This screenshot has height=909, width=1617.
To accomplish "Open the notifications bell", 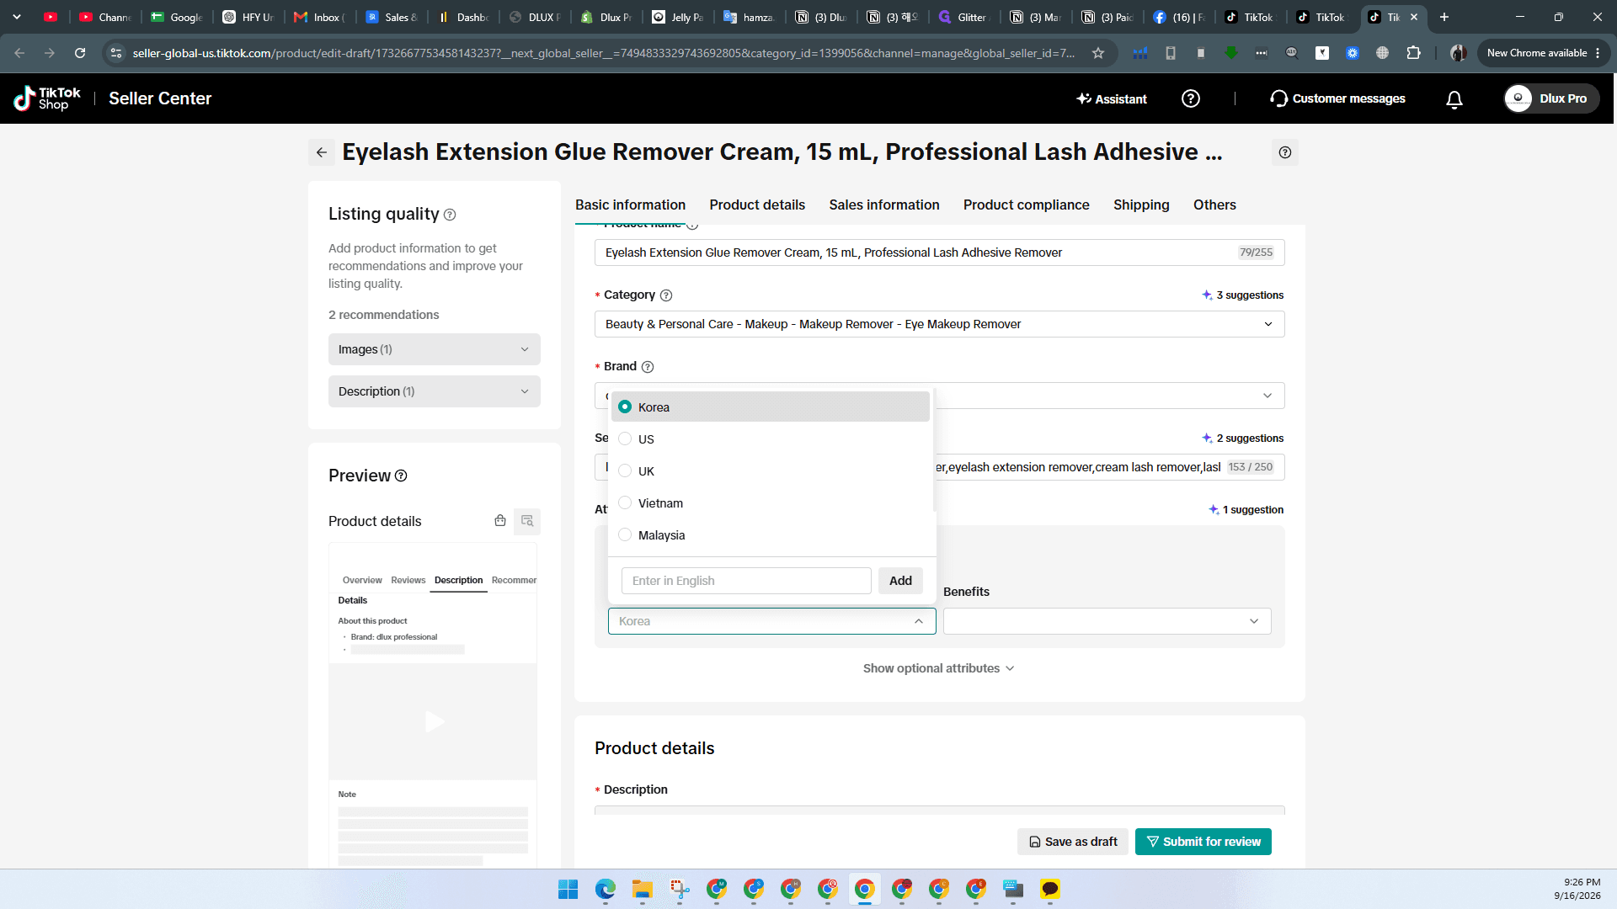I will [1454, 99].
